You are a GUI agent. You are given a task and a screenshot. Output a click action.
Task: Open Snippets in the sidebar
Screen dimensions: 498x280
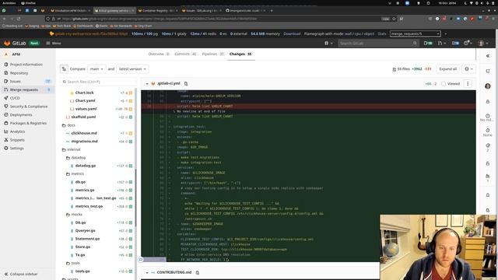pos(17,140)
